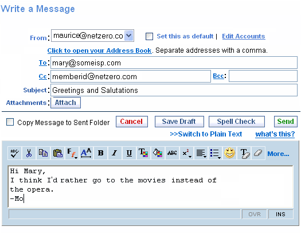301x234 pixels.
Task: Toggle Underline formatting
Action: [x=129, y=153]
